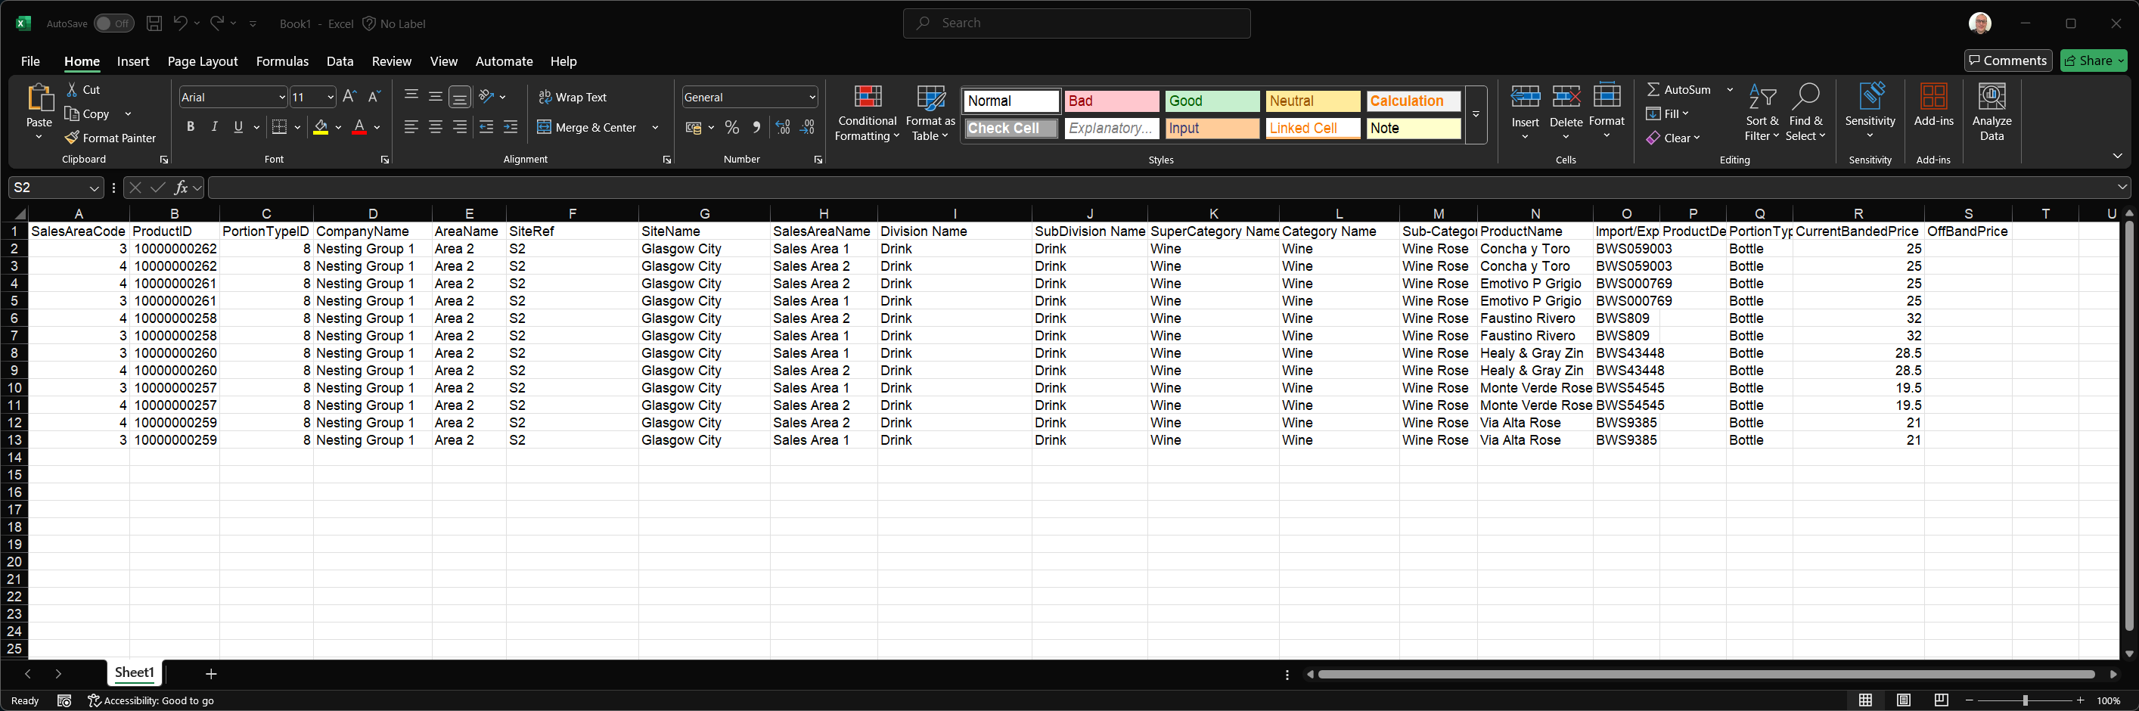Image resolution: width=2139 pixels, height=711 pixels.
Task: Expand the General number format dropdown
Action: tap(812, 97)
